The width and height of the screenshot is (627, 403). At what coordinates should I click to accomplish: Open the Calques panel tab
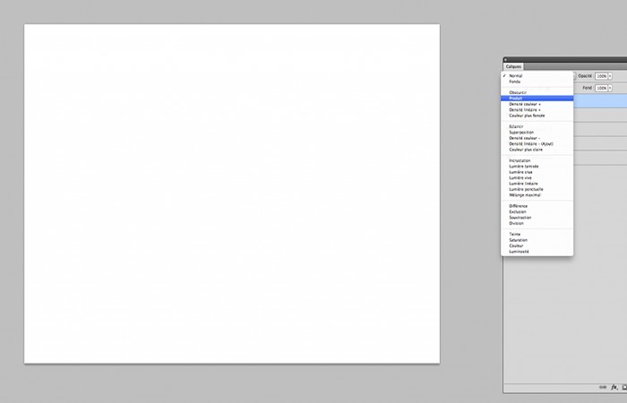[513, 67]
